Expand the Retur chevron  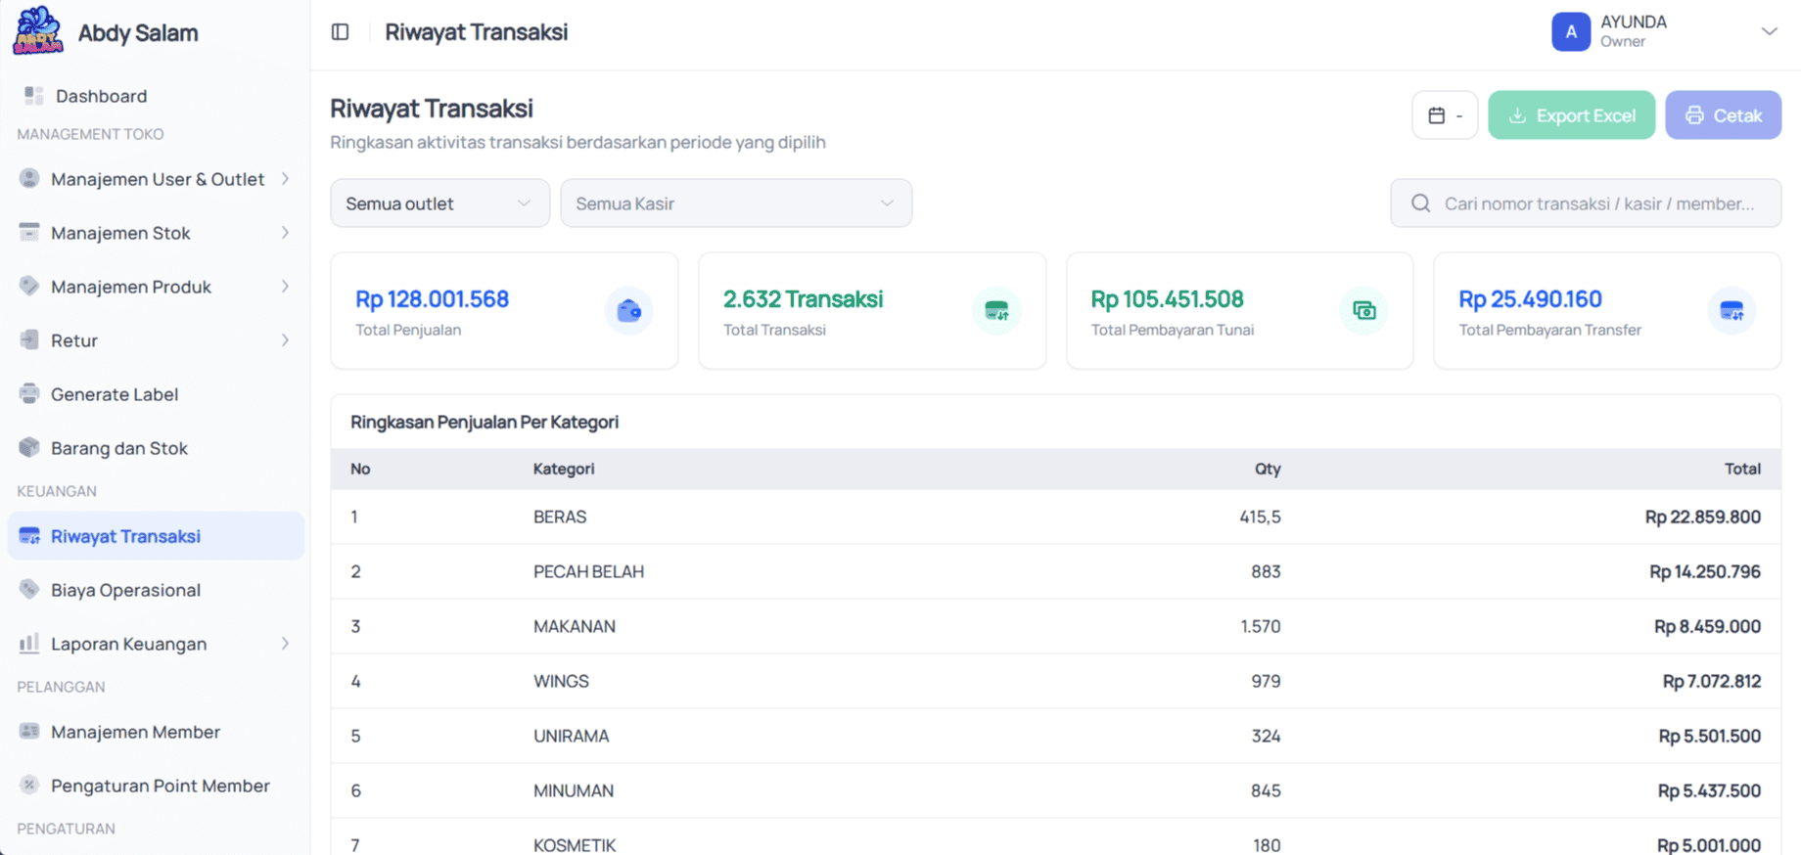285,339
